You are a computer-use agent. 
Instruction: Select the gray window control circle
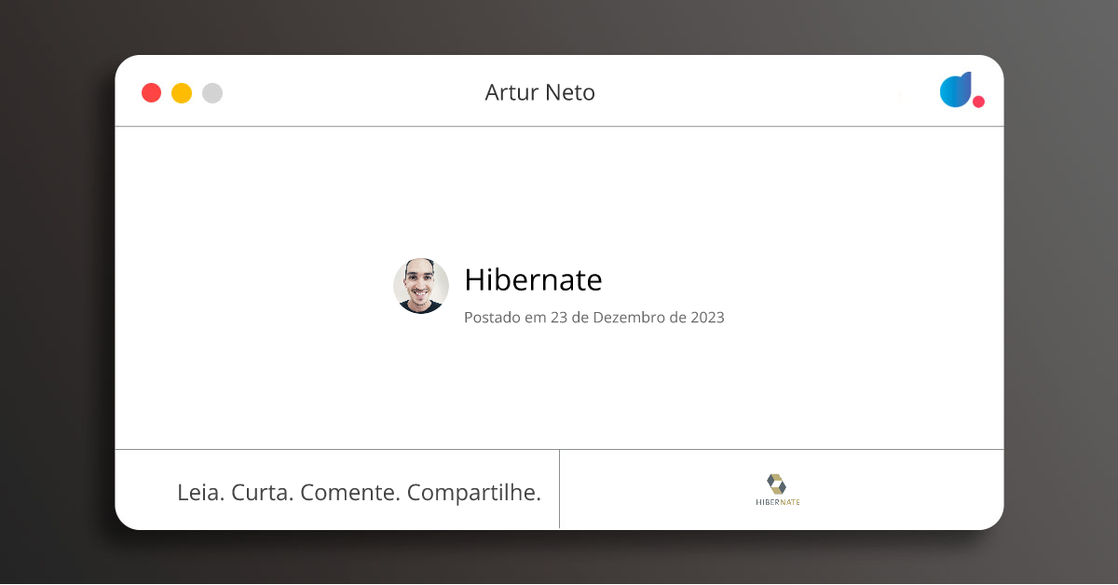click(x=212, y=92)
